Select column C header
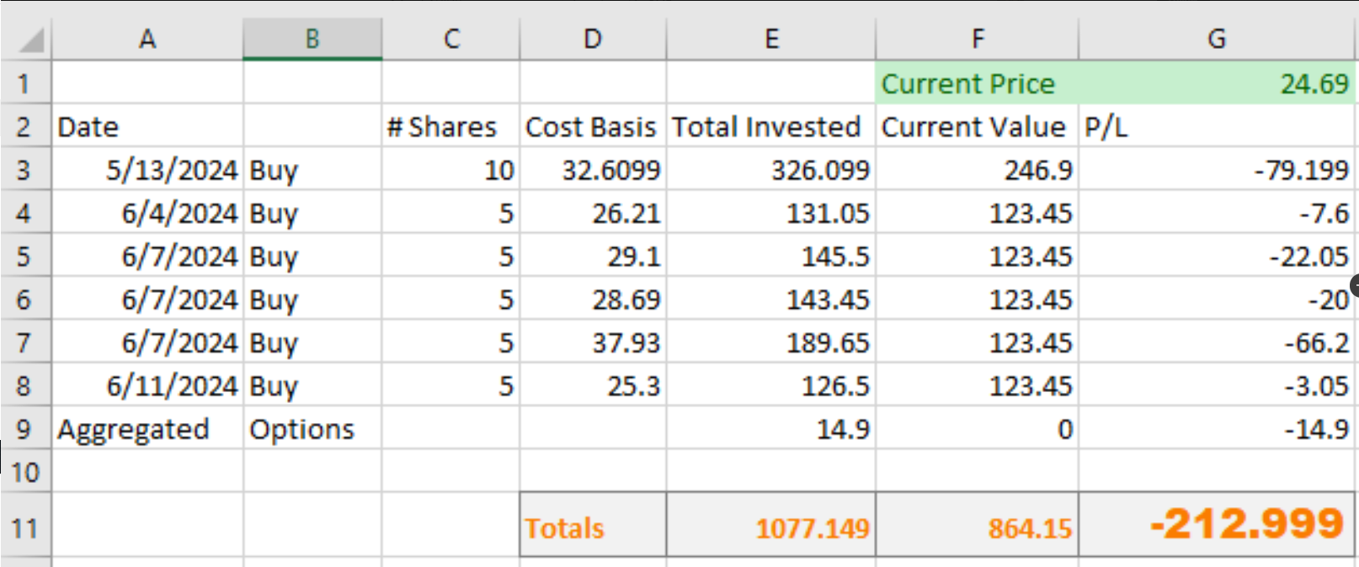The height and width of the screenshot is (567, 1359). click(451, 39)
